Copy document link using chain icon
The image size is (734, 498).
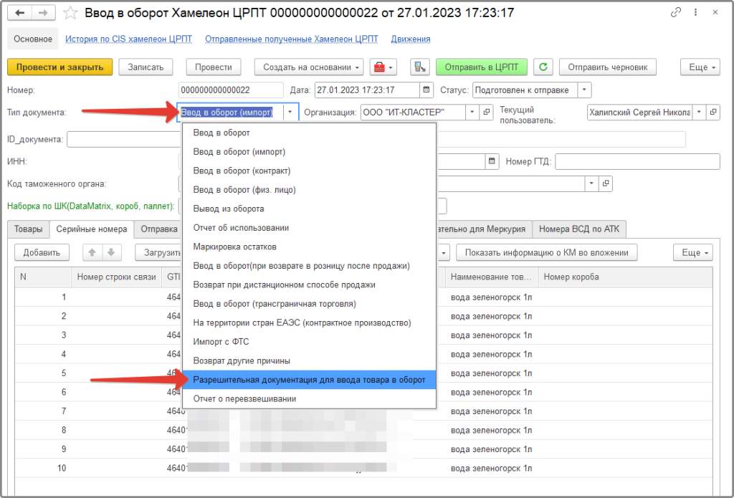(675, 13)
